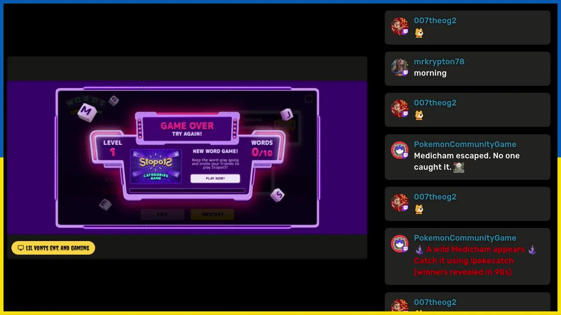Click the LEVEL 1 counter
This screenshot has width=561, height=315.
tap(113, 148)
